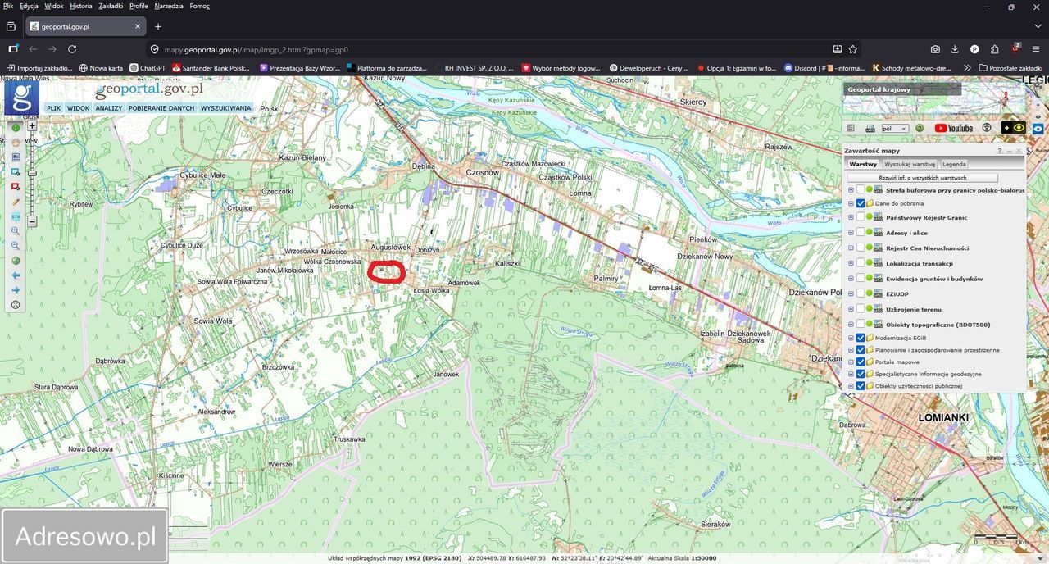Go to next map view arrow
Viewport: 1049px width, 564px height.
click(x=16, y=290)
